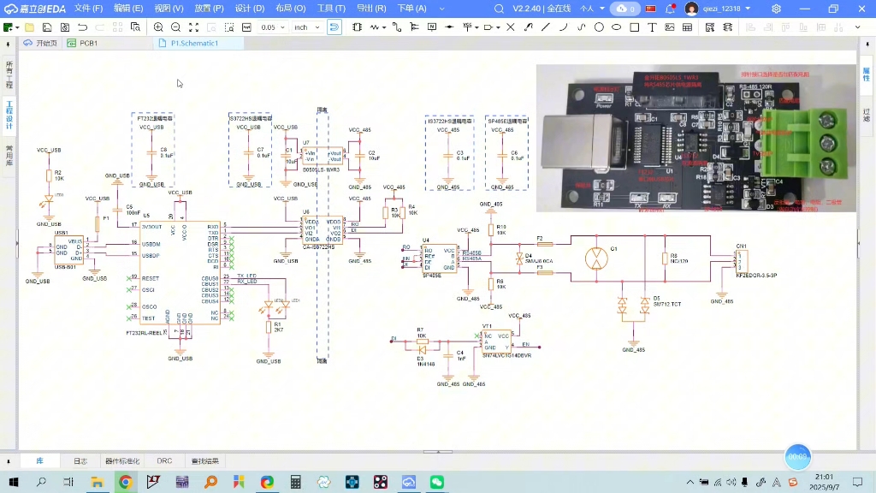Select the text tool (T icon)
The width and height of the screenshot is (876, 493).
(x=652, y=27)
